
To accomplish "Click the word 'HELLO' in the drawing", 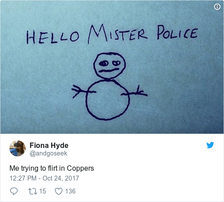I will coord(52,37).
